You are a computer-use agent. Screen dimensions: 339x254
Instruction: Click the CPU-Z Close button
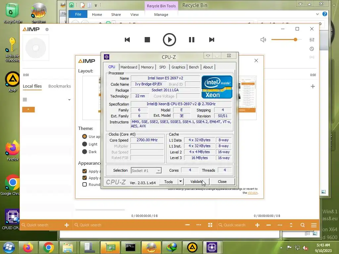click(222, 182)
